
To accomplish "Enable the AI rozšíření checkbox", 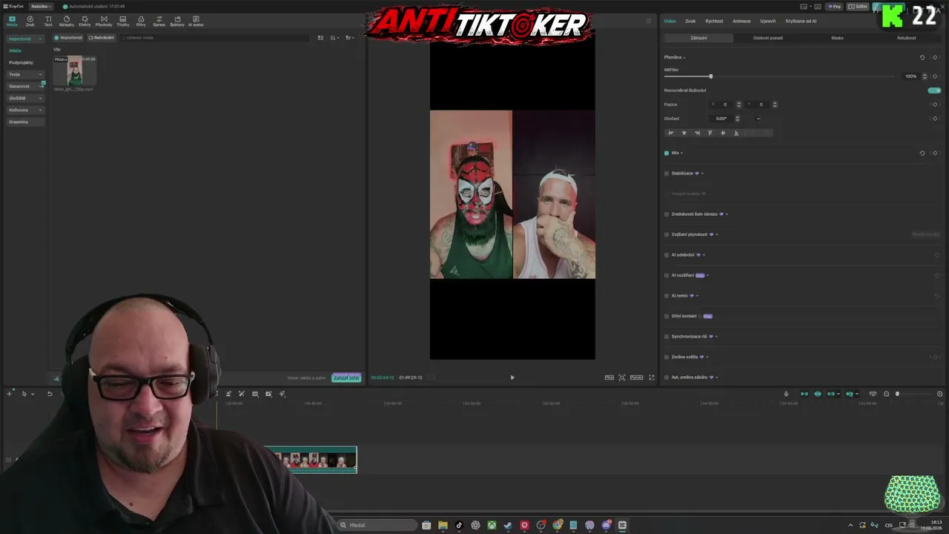I will 667,275.
